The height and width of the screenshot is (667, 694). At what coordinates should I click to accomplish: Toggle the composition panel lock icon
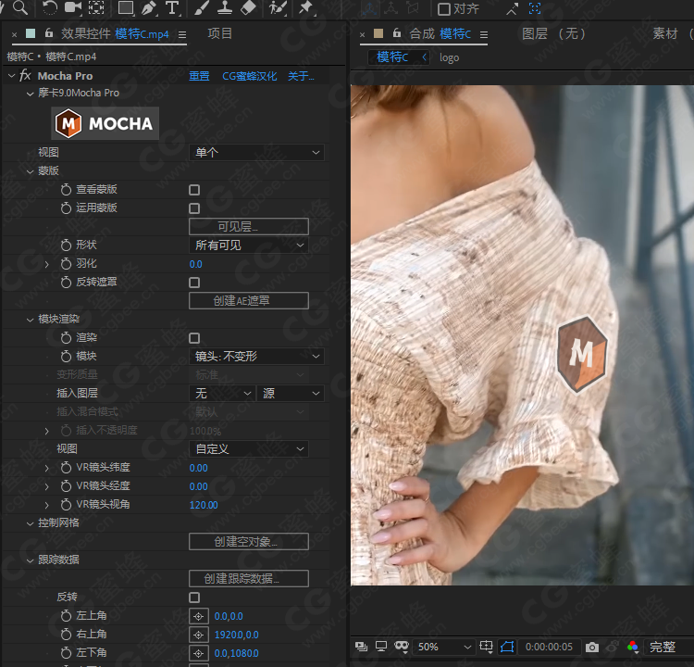[x=397, y=33]
